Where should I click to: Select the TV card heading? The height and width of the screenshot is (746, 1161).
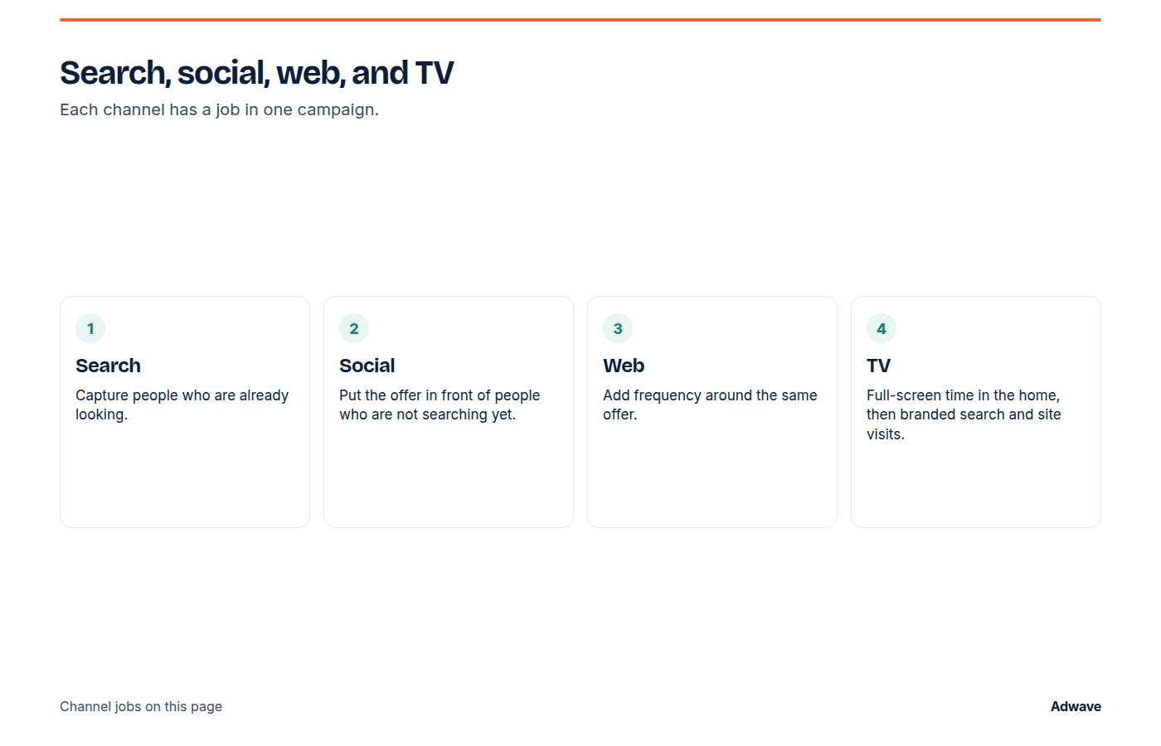click(x=878, y=366)
